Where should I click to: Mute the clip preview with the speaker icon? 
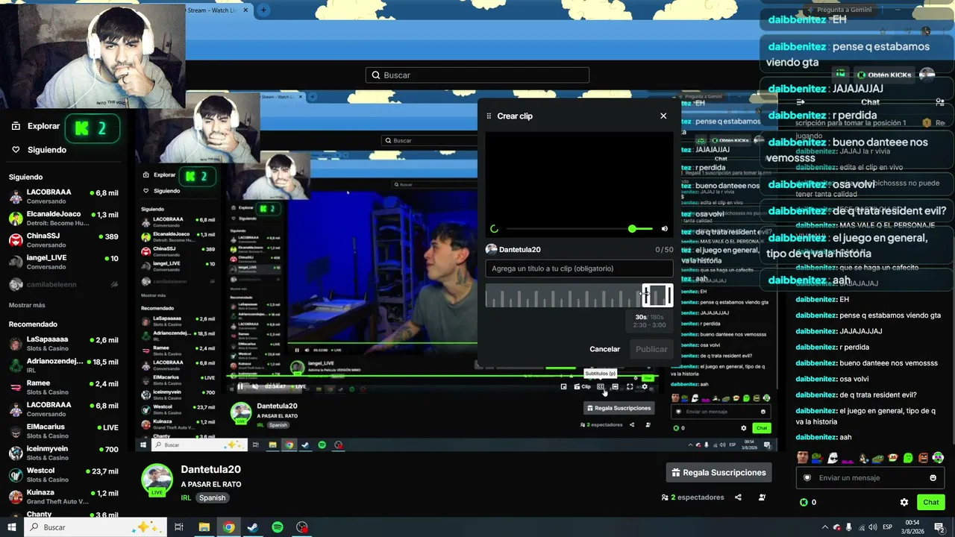[665, 229]
